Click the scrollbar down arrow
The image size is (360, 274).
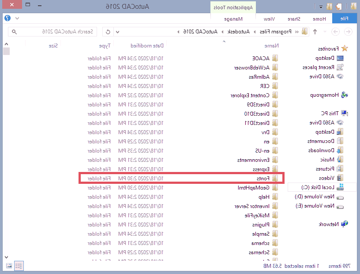click(x=7, y=257)
